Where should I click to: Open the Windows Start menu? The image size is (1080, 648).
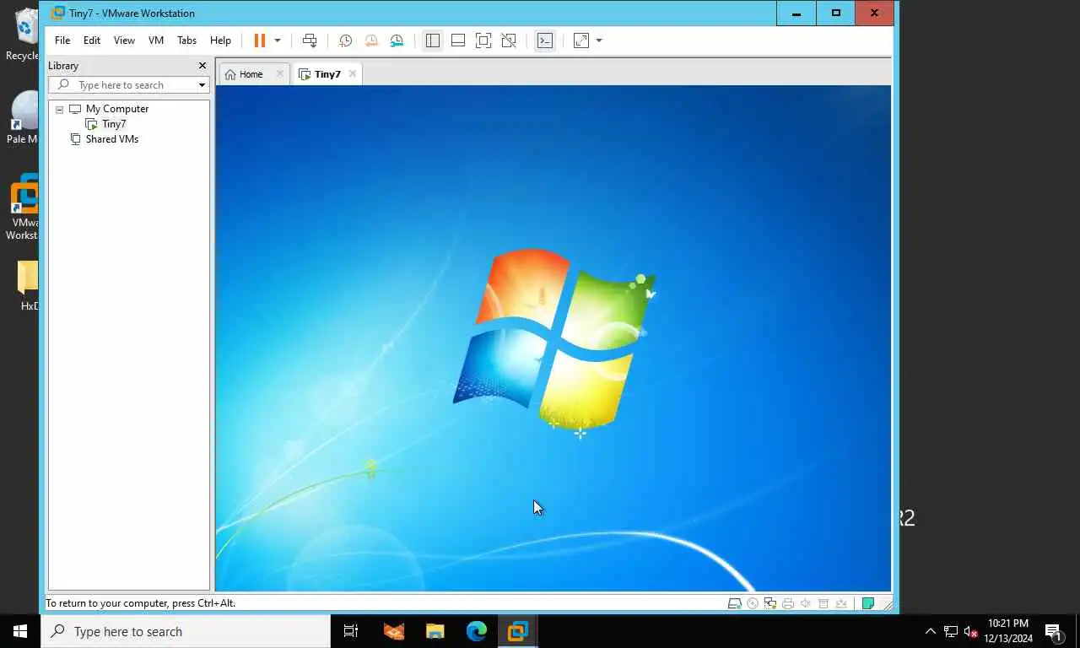[20, 631]
